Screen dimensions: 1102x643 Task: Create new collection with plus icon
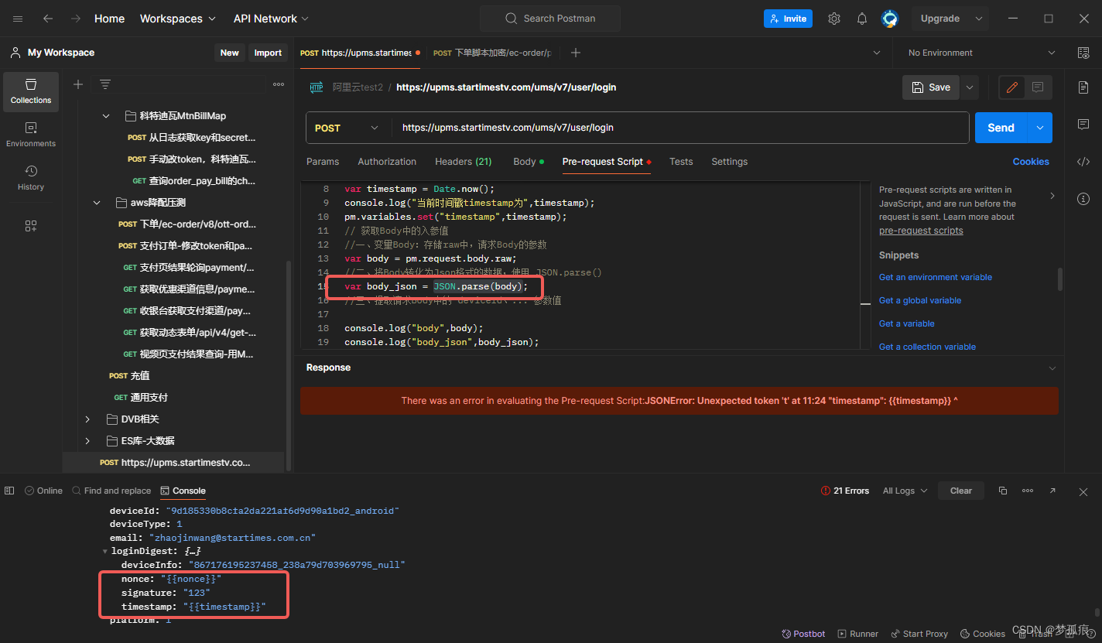click(x=78, y=84)
